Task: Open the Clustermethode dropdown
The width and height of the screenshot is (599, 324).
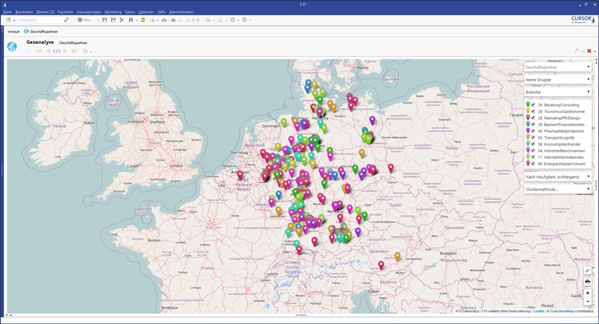Action: click(558, 189)
